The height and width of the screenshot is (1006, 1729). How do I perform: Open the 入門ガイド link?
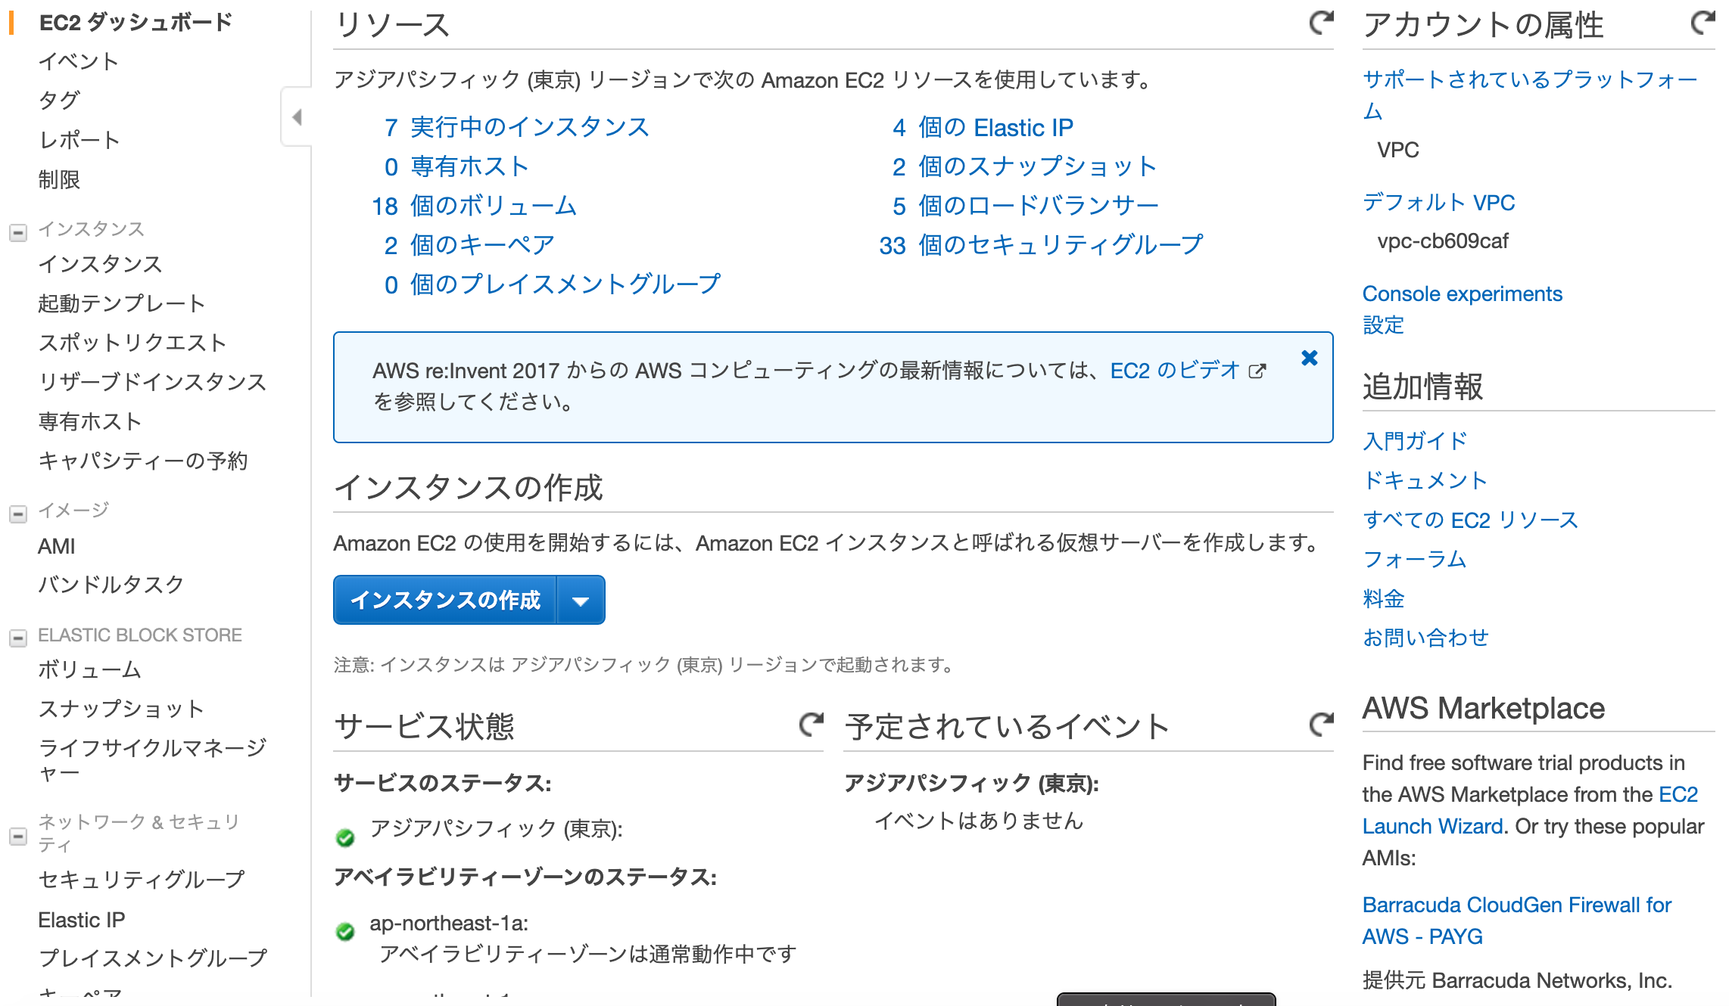[1415, 441]
